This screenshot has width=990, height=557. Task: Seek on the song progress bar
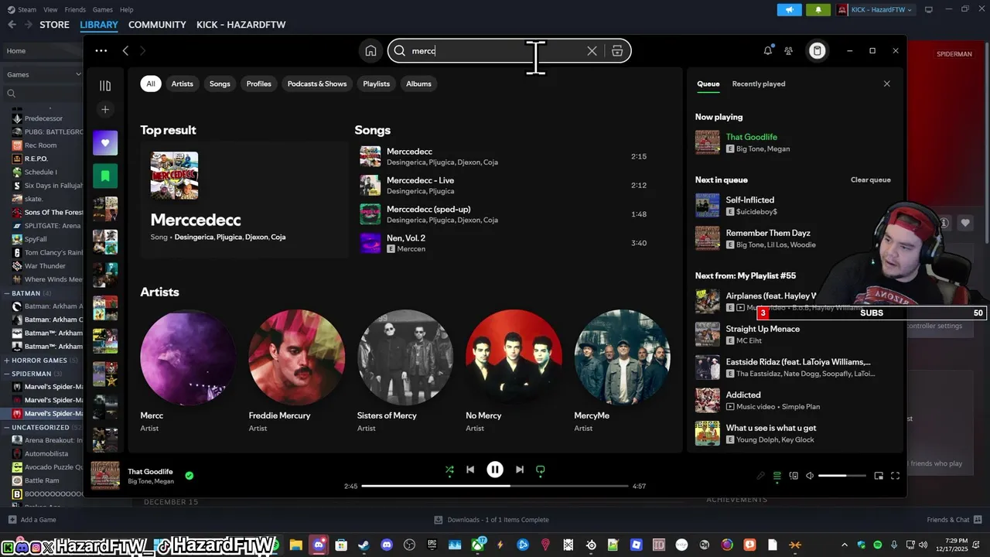pos(495,486)
